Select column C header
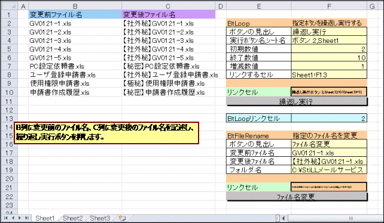This screenshot has height=223, width=384. click(168, 6)
